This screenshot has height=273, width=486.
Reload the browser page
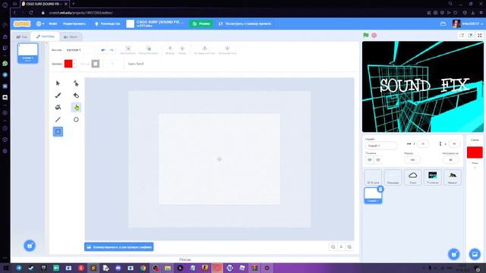pos(31,13)
